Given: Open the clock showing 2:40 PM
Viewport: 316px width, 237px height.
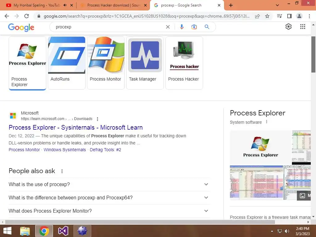Looking at the screenshot, I should pos(302,231).
